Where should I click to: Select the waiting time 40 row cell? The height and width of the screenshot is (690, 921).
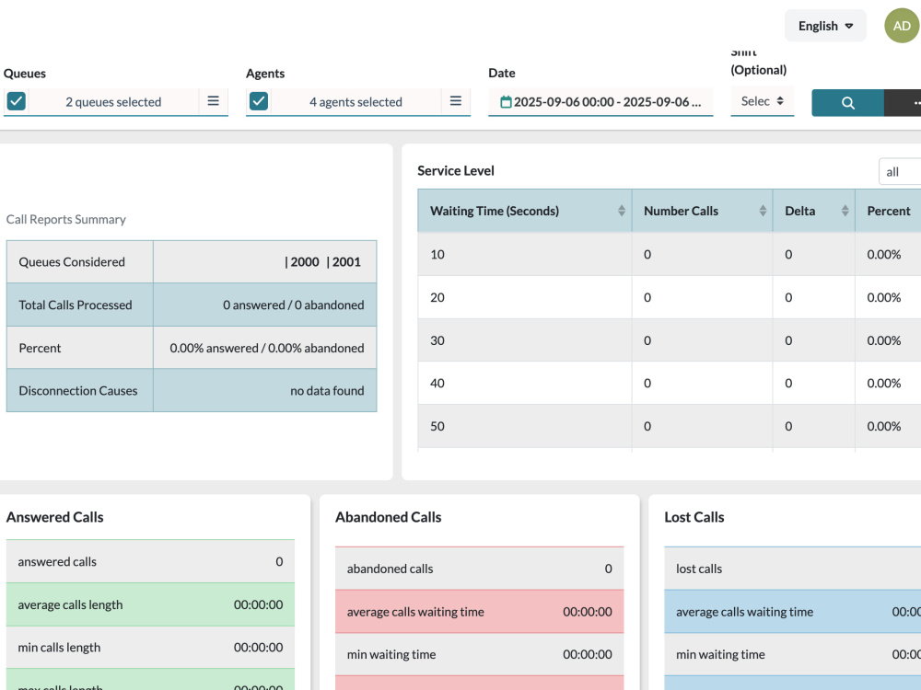[x=525, y=383]
